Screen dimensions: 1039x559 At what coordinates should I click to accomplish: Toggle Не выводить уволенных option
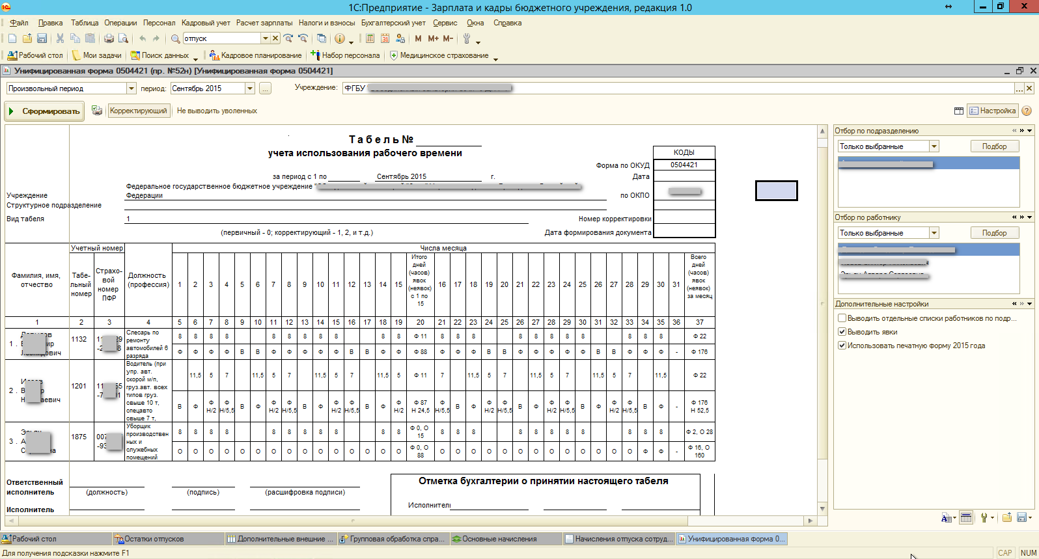(217, 111)
